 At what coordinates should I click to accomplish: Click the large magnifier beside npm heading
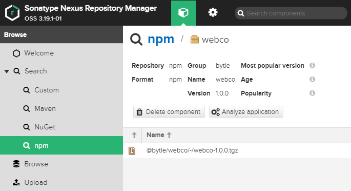pyautogui.click(x=136, y=40)
